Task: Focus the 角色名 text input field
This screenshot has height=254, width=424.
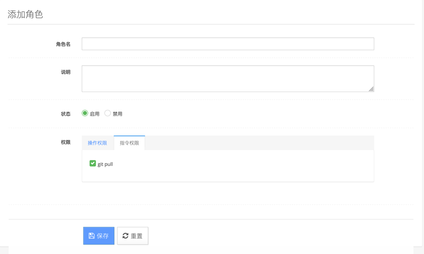Action: pyautogui.click(x=228, y=44)
